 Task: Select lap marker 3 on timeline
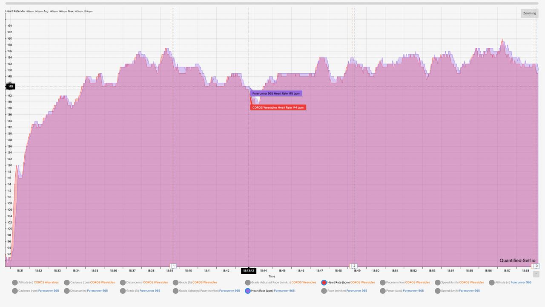click(x=537, y=266)
